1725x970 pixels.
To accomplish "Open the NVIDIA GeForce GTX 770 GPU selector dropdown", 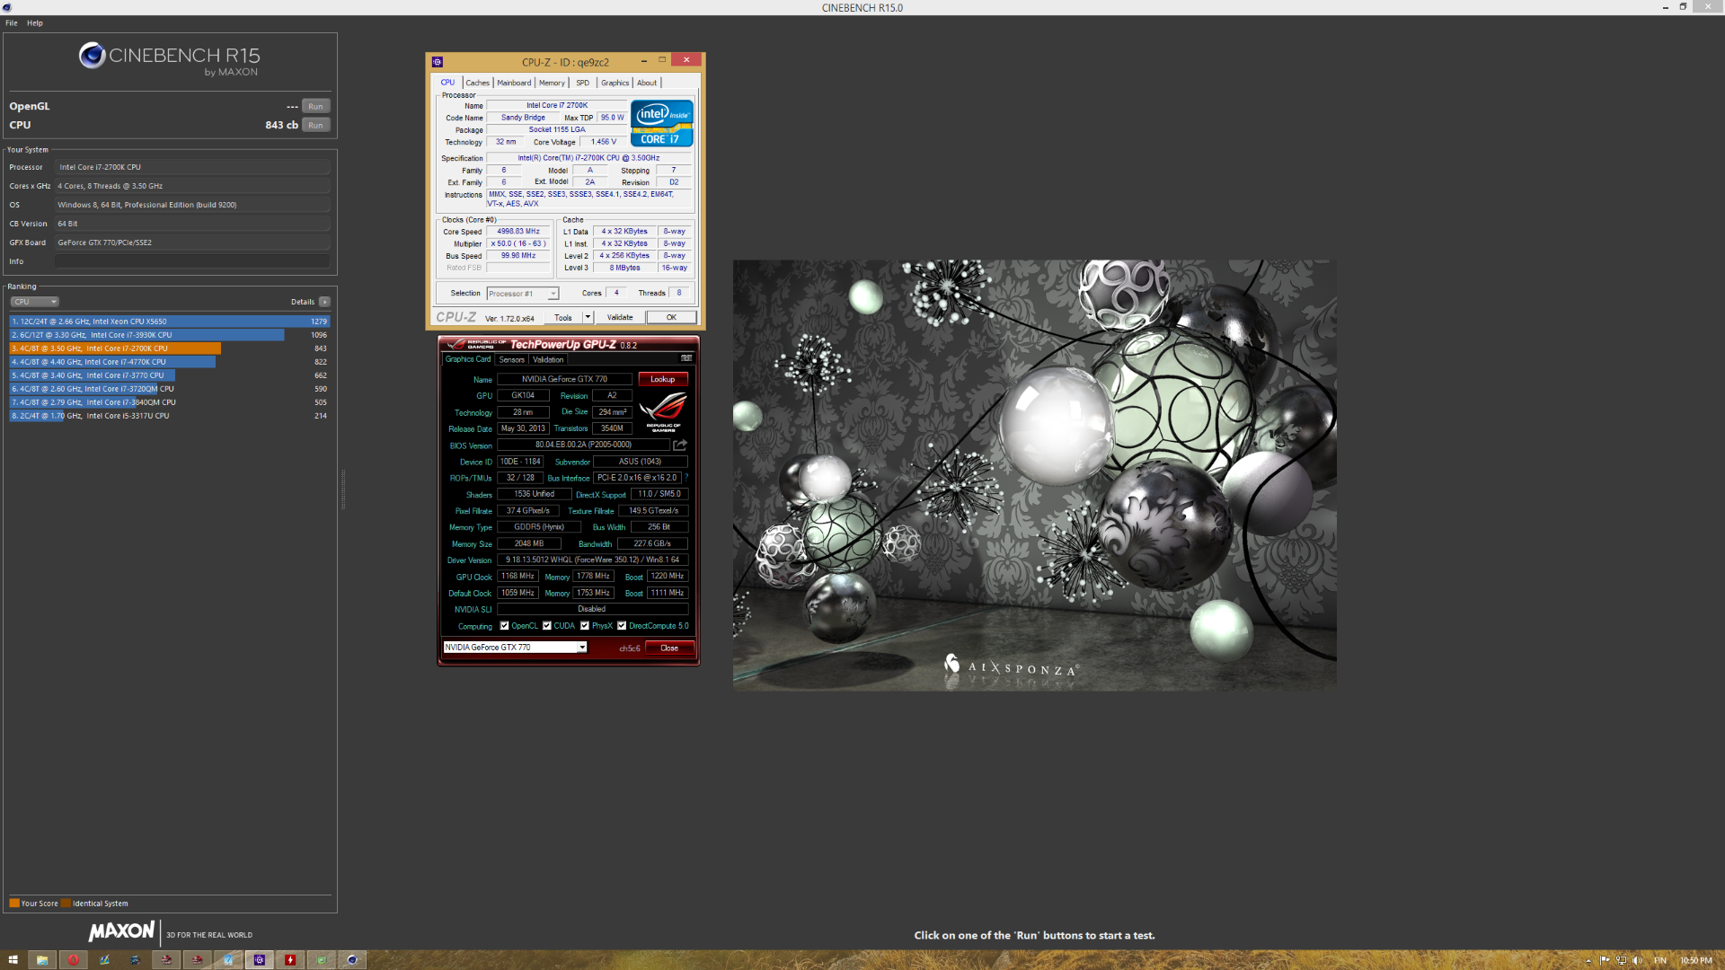I will tap(515, 648).
